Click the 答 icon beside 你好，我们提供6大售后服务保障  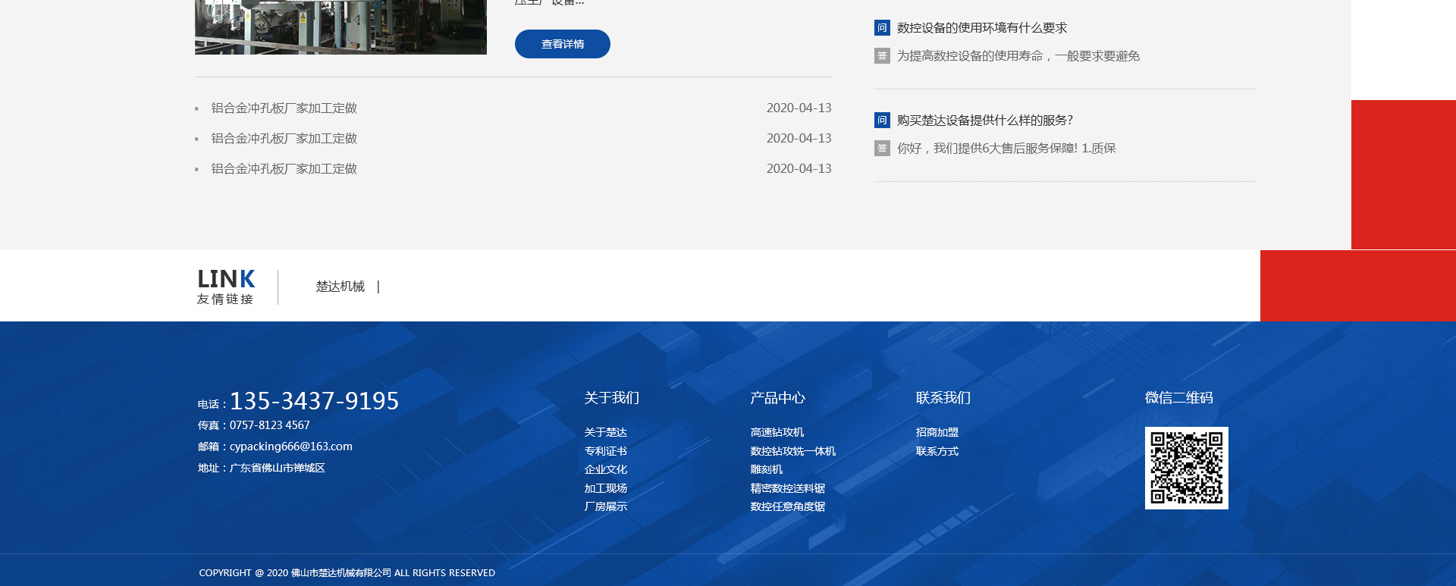[x=882, y=149]
